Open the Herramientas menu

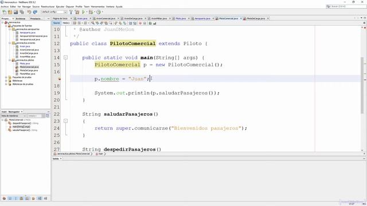tap(97, 6)
